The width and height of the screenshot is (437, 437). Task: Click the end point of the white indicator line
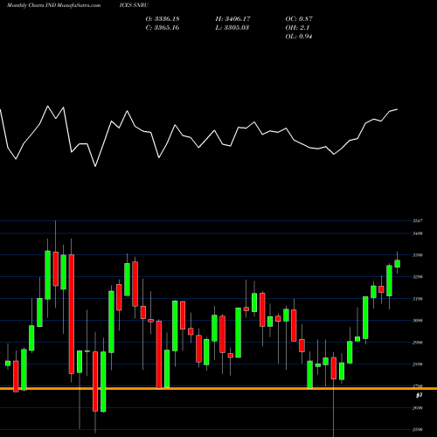pos(397,109)
